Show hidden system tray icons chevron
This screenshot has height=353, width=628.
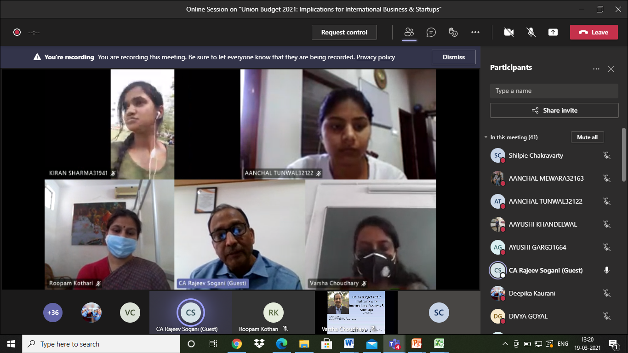click(x=505, y=344)
